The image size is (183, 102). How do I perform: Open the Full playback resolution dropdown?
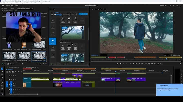click(166, 55)
